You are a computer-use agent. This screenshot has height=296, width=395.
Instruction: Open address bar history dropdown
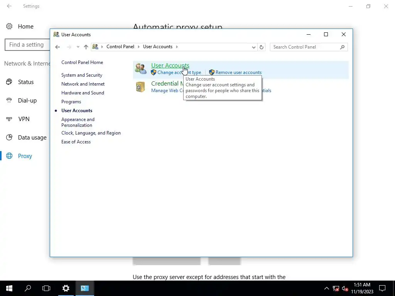[x=253, y=47]
